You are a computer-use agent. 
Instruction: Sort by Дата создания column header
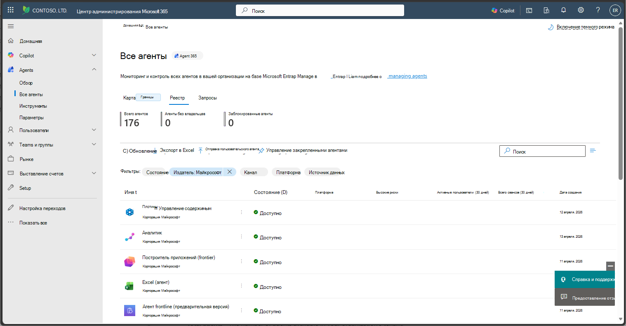(x=570, y=192)
